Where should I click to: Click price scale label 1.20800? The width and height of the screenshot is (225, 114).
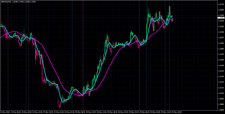click(221, 104)
